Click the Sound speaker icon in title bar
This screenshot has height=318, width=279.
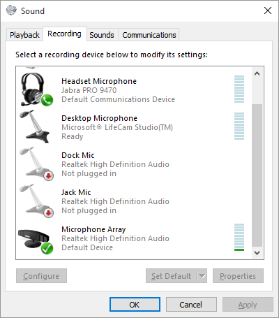pos(11,10)
